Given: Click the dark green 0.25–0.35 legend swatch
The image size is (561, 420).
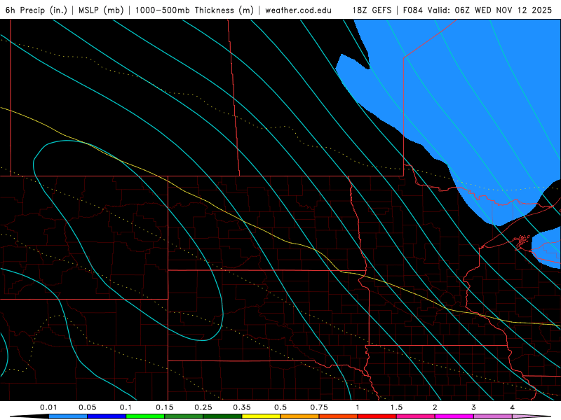Looking at the screenshot, I should pos(222,416).
